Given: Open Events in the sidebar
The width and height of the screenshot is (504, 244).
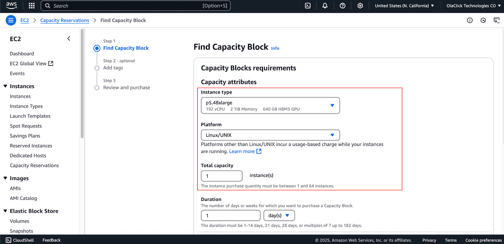Looking at the screenshot, I should (x=17, y=73).
